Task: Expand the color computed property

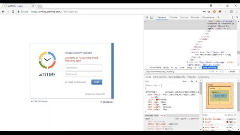Action: coord(204,122)
